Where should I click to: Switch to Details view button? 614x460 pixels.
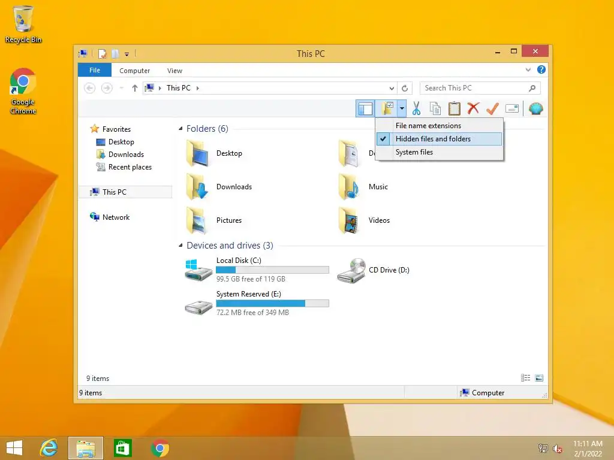click(x=525, y=378)
